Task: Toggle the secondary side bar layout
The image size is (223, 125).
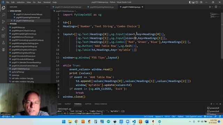Action: point(197,2)
